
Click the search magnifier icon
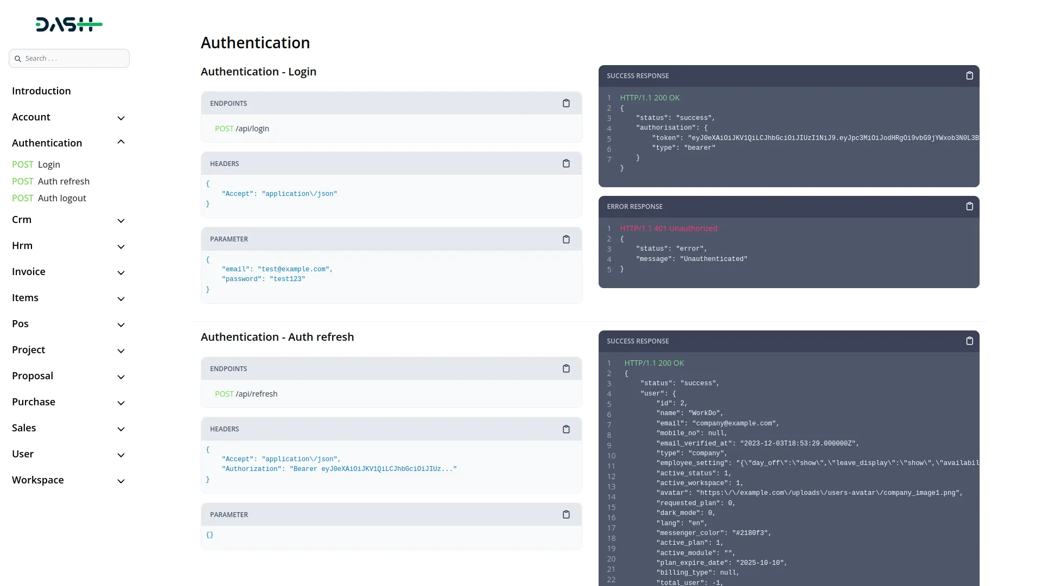[x=18, y=58]
